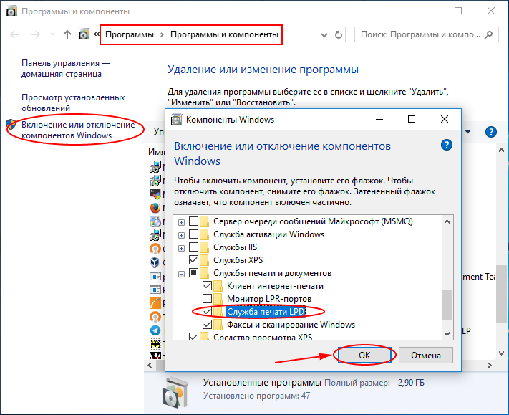Go up one level with the up arrow
Screen dimensions: 509x415
tap(67, 34)
